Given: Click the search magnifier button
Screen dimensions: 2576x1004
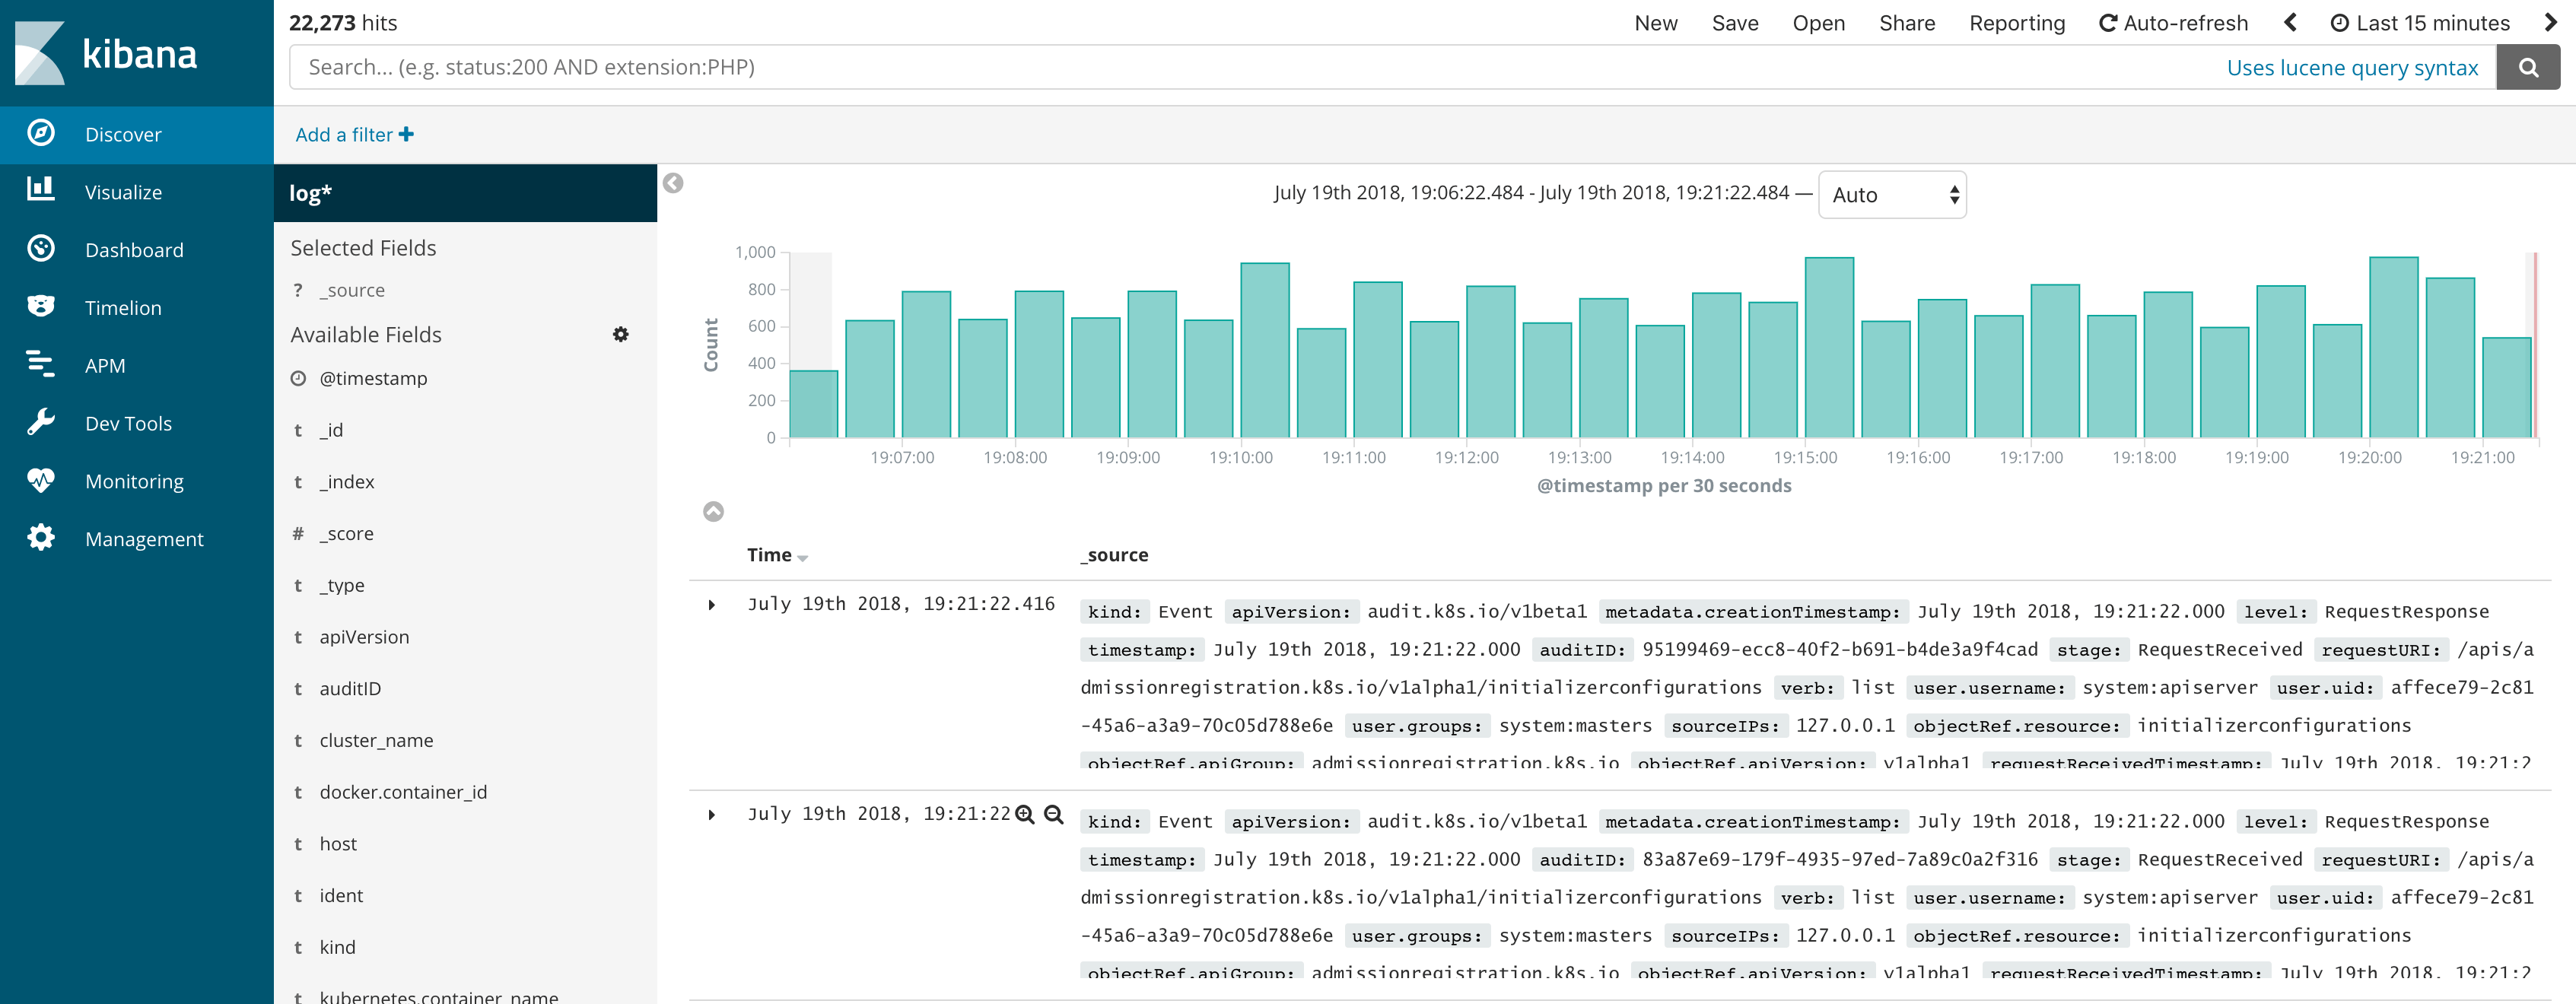Looking at the screenshot, I should coord(2529,67).
